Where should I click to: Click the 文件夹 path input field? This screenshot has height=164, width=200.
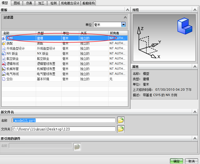click(64, 129)
